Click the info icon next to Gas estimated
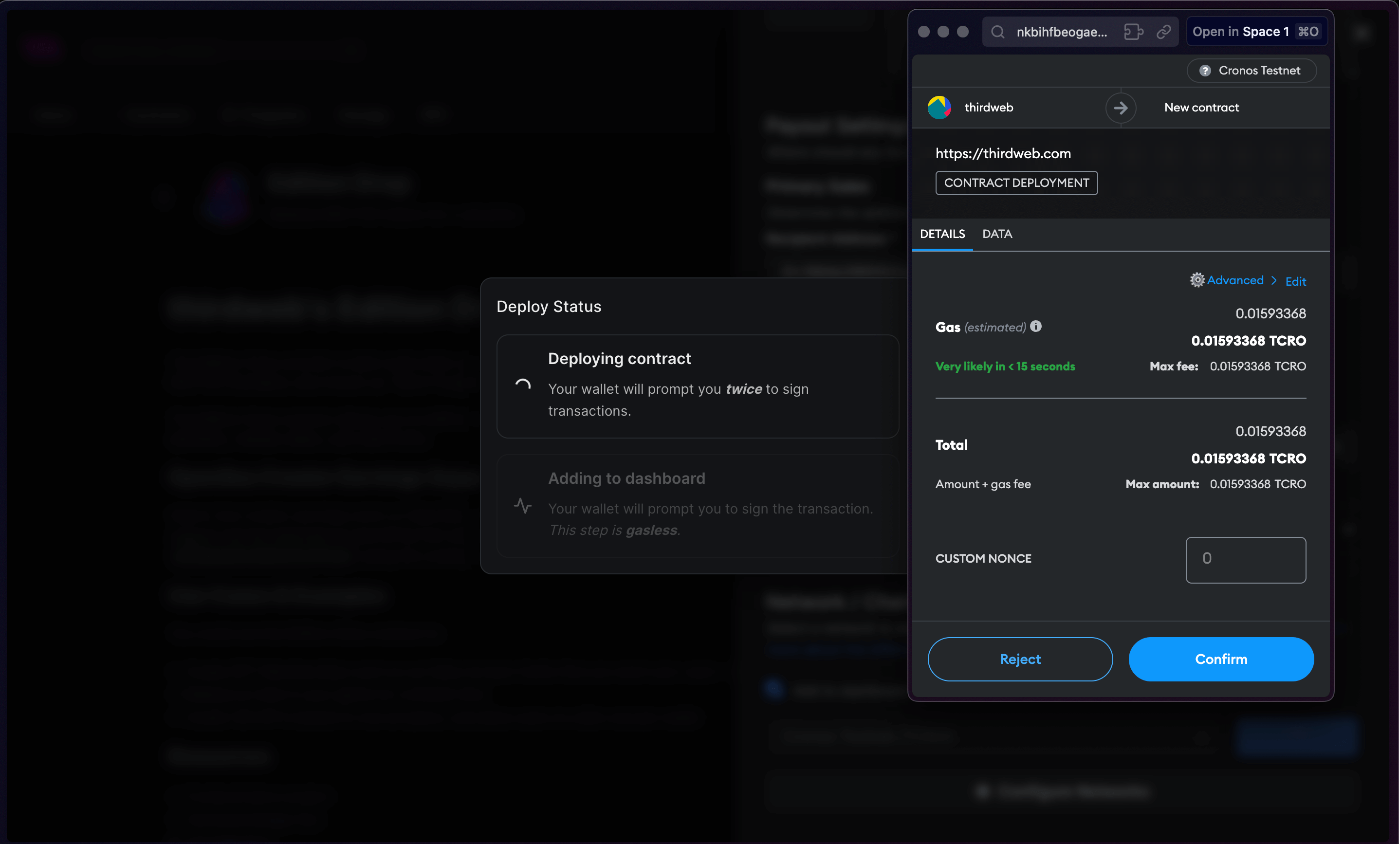 click(x=1036, y=327)
